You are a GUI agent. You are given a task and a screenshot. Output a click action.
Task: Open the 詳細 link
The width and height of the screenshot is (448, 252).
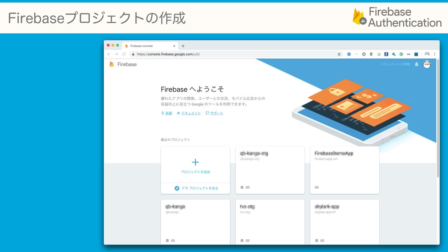click(x=168, y=113)
